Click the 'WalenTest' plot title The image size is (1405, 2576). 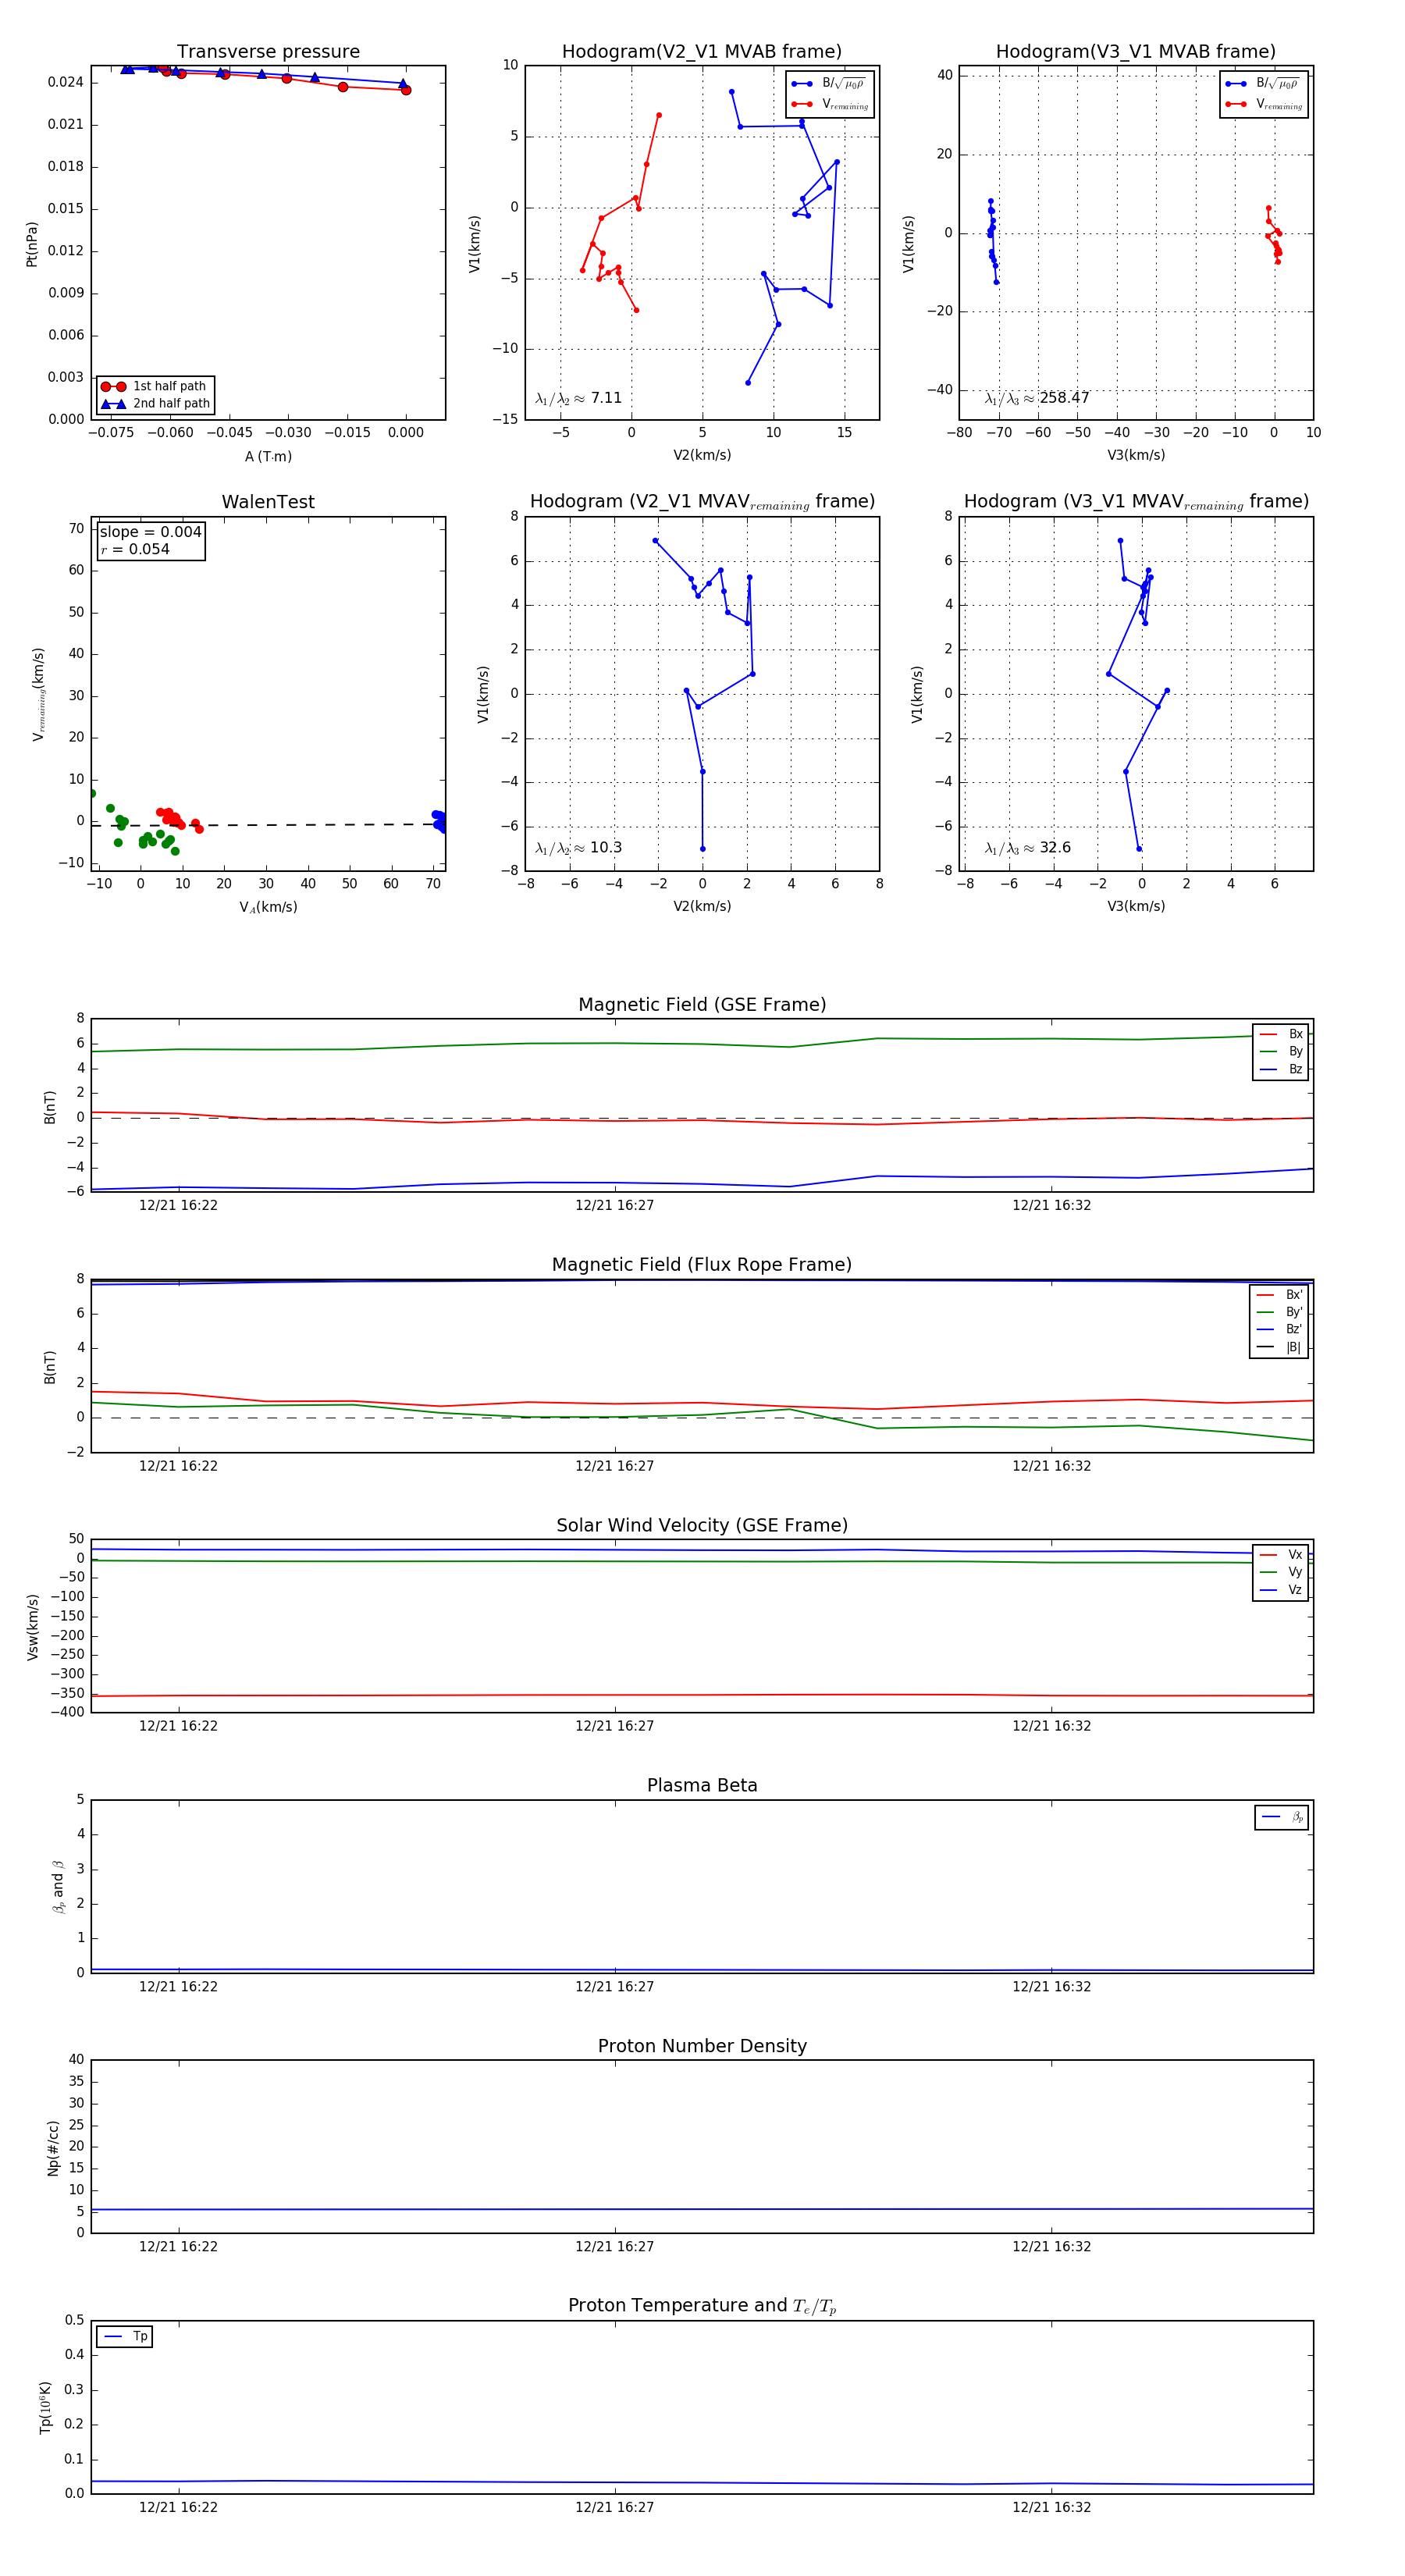268,502
